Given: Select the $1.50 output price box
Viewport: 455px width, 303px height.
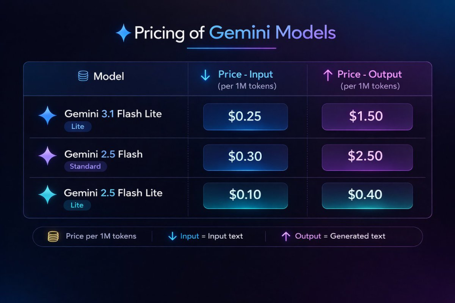Looking at the screenshot, I should point(367,117).
